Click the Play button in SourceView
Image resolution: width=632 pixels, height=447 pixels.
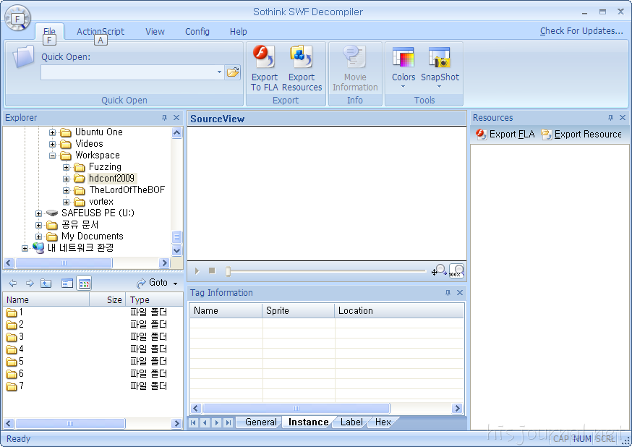pyautogui.click(x=197, y=271)
